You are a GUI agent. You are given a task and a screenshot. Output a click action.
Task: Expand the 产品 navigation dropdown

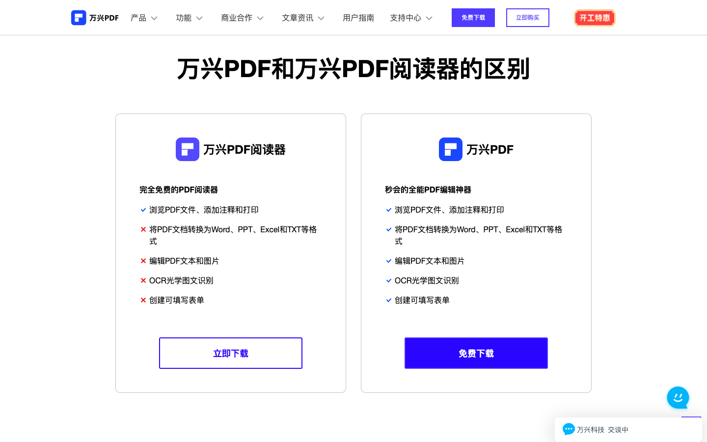(144, 18)
